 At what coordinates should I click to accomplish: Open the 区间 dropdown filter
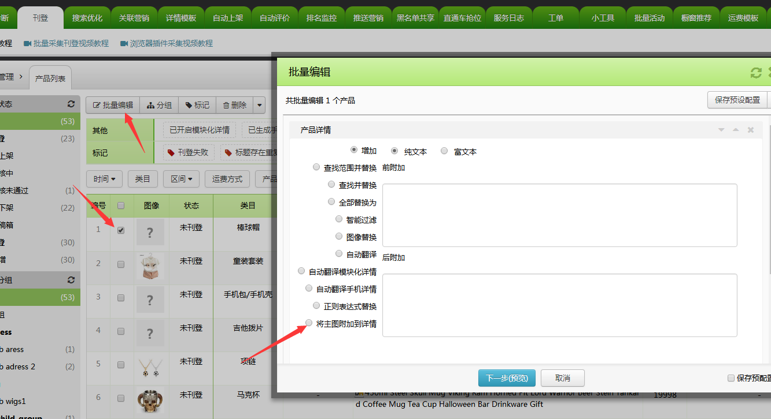[181, 179]
